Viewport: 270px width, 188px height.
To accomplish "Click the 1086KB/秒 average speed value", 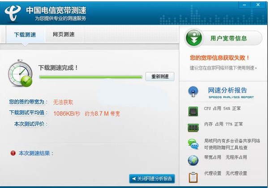I will tap(67, 113).
